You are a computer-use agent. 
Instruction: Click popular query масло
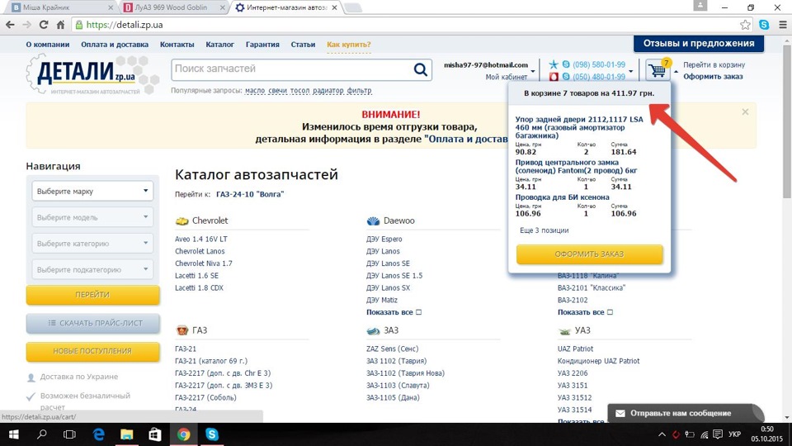(255, 91)
